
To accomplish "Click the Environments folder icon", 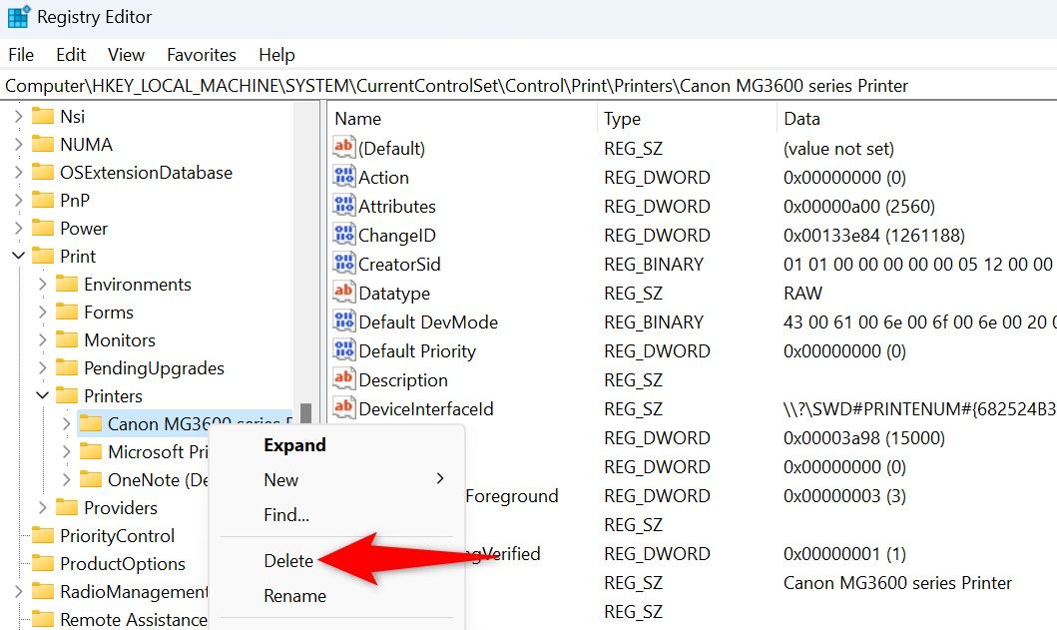I will click(67, 284).
